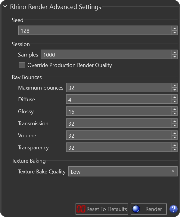Click the Volume bounces field
Viewport: 180px width, 217px height.
click(x=119, y=135)
